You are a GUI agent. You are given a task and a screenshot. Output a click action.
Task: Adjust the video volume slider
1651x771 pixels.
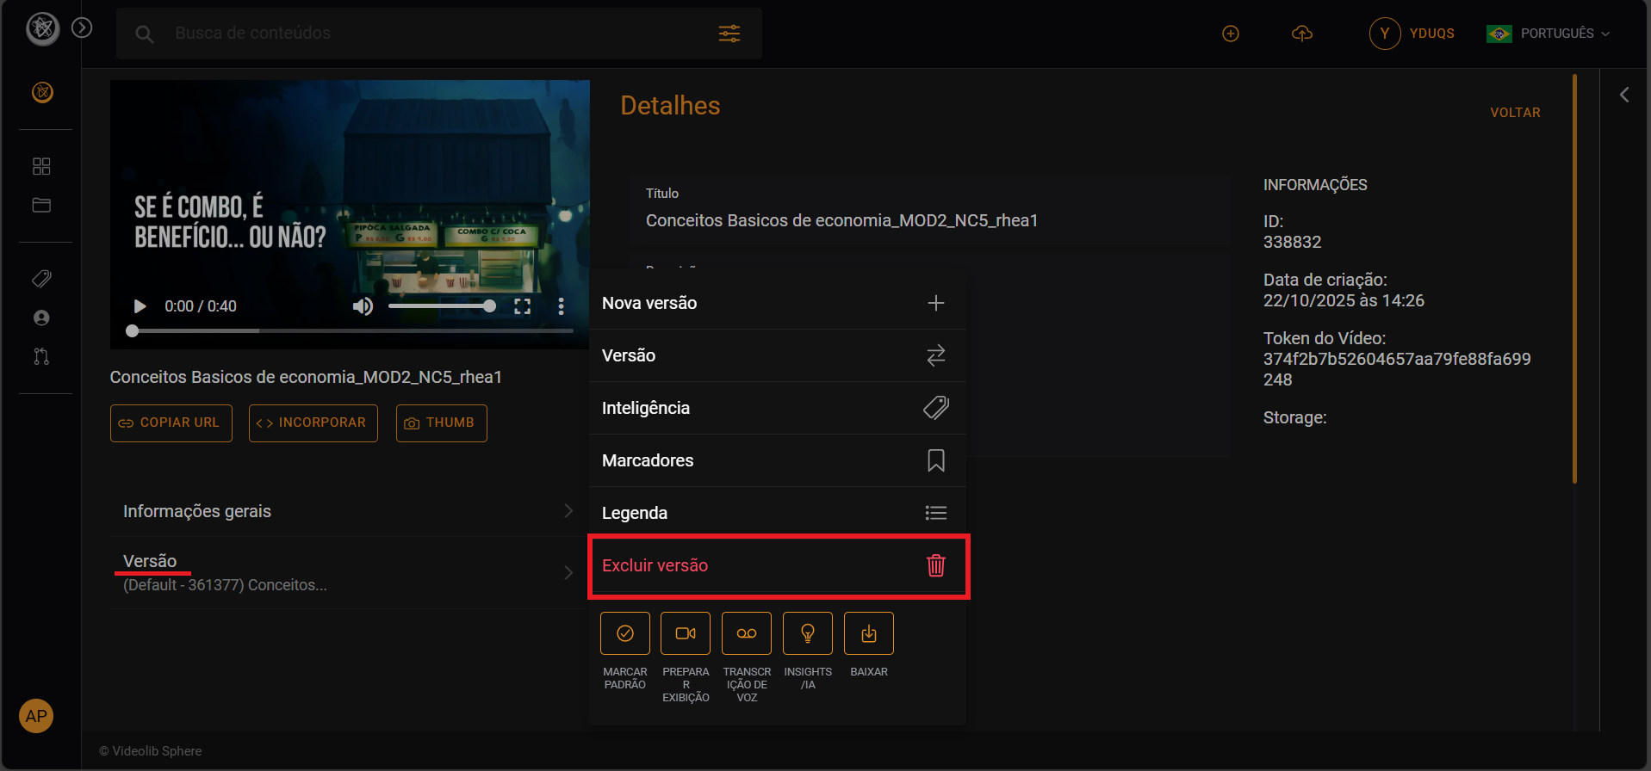(442, 306)
